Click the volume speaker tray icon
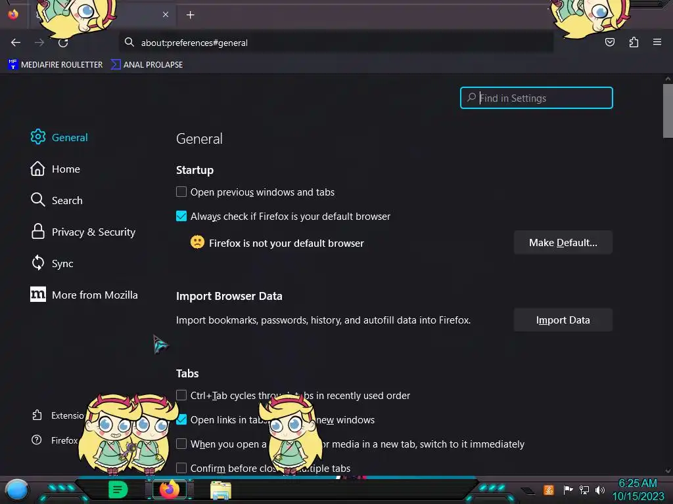Viewport: 673px width, 504px height. [600, 490]
